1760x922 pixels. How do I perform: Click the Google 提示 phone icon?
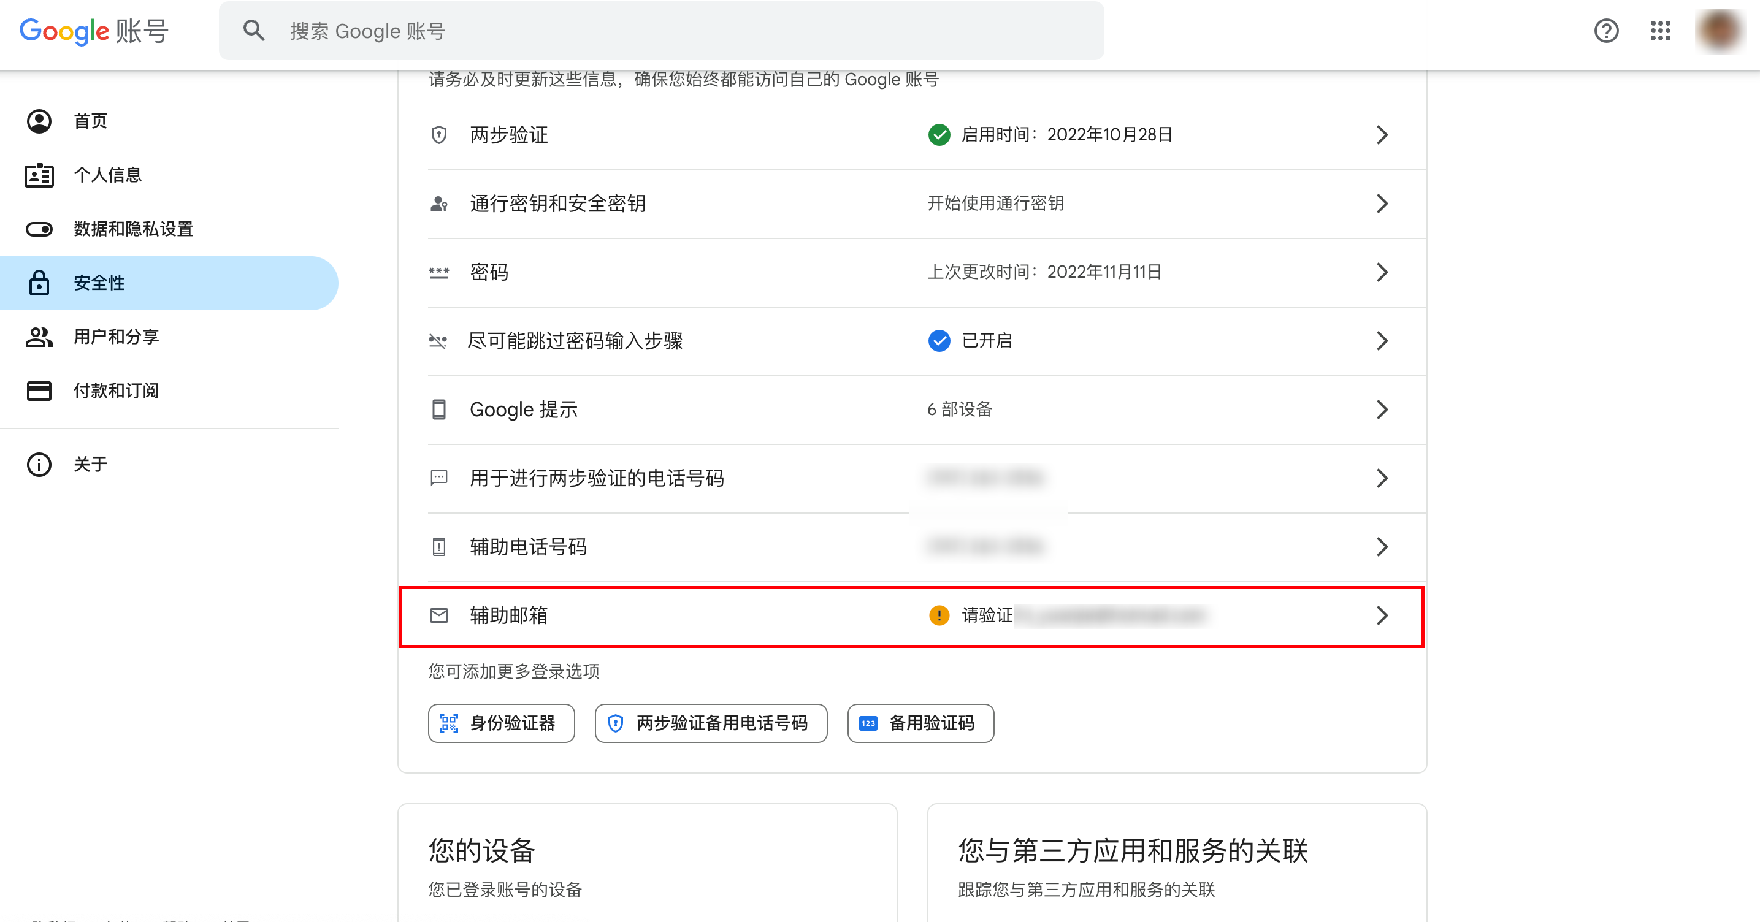pyautogui.click(x=438, y=410)
